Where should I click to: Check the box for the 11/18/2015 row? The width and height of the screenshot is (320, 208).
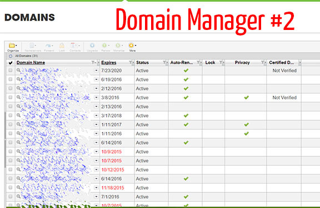click(11, 187)
